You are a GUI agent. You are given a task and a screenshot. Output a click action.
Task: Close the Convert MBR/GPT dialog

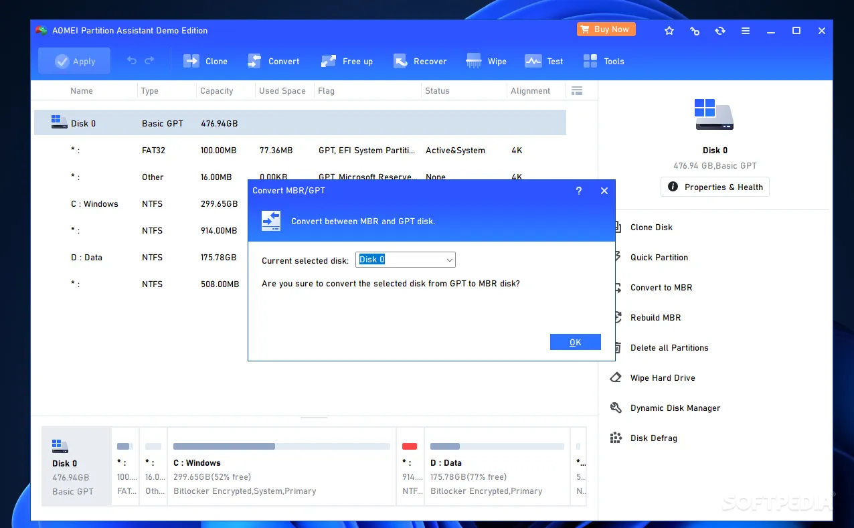pos(604,191)
